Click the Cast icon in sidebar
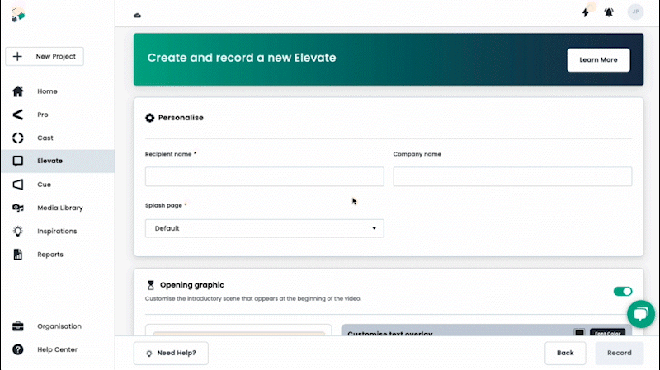The image size is (660, 370). (x=17, y=138)
